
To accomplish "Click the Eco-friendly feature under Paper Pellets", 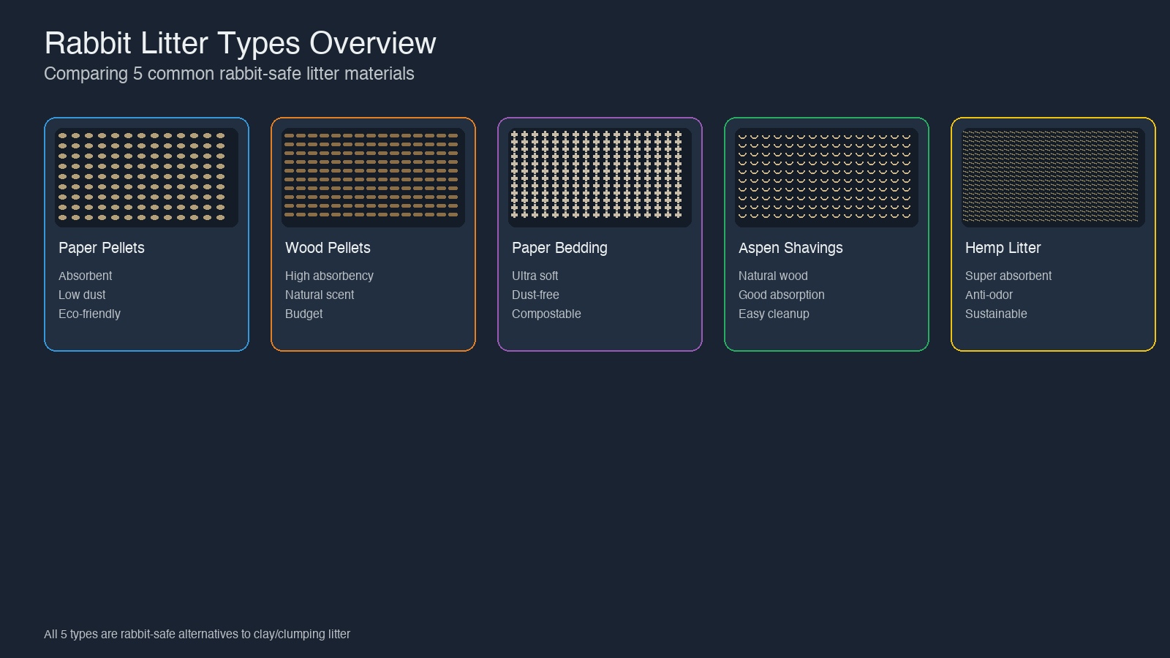I will [89, 314].
